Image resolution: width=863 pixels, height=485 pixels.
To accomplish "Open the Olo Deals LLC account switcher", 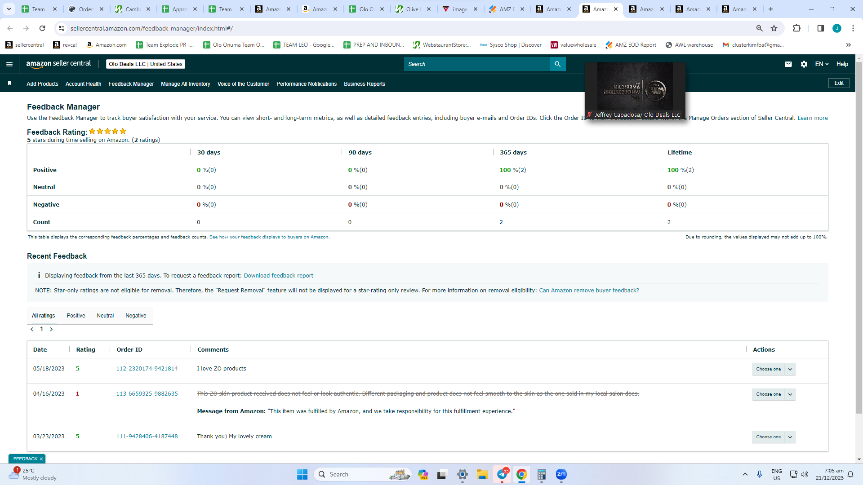I will pyautogui.click(x=146, y=64).
